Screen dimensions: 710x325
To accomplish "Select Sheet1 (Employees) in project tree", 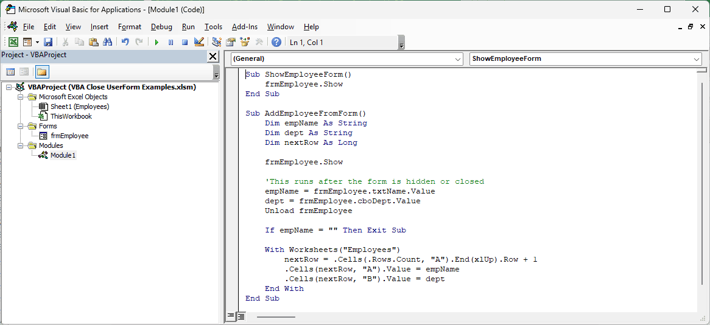I will click(80, 107).
